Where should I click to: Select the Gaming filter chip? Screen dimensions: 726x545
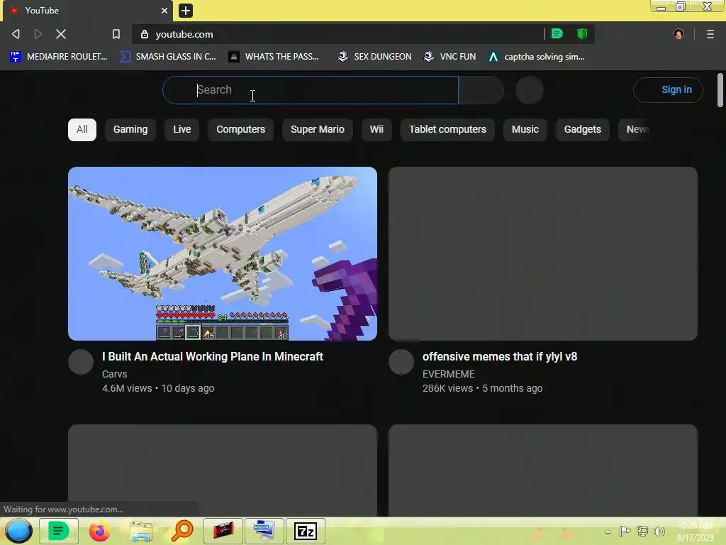(130, 129)
